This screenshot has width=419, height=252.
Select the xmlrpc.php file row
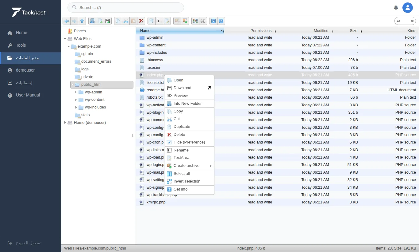(277, 202)
